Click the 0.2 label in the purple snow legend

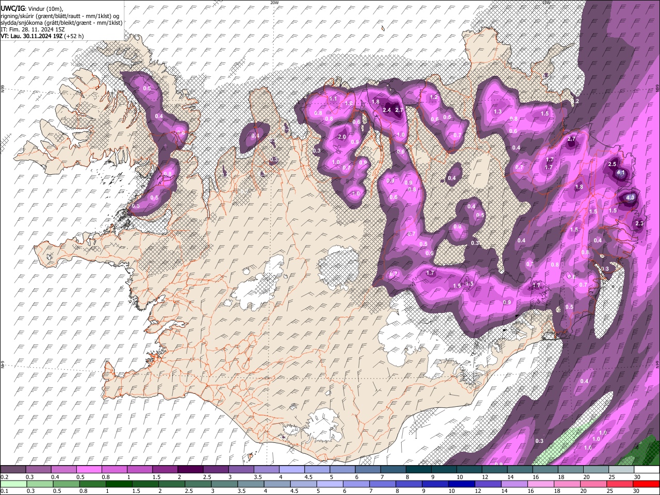[4, 477]
